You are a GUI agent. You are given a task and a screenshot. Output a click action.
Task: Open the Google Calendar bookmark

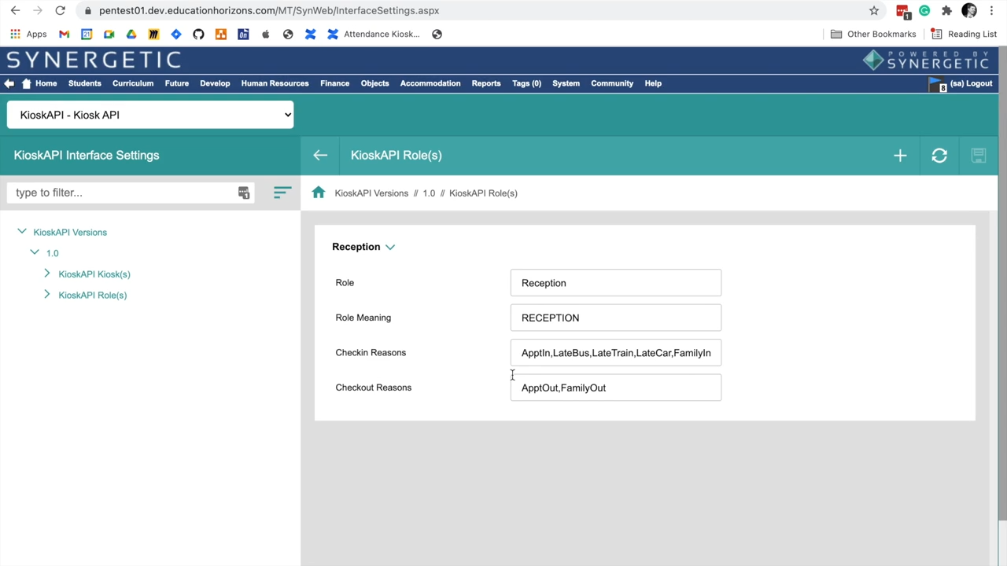click(87, 35)
